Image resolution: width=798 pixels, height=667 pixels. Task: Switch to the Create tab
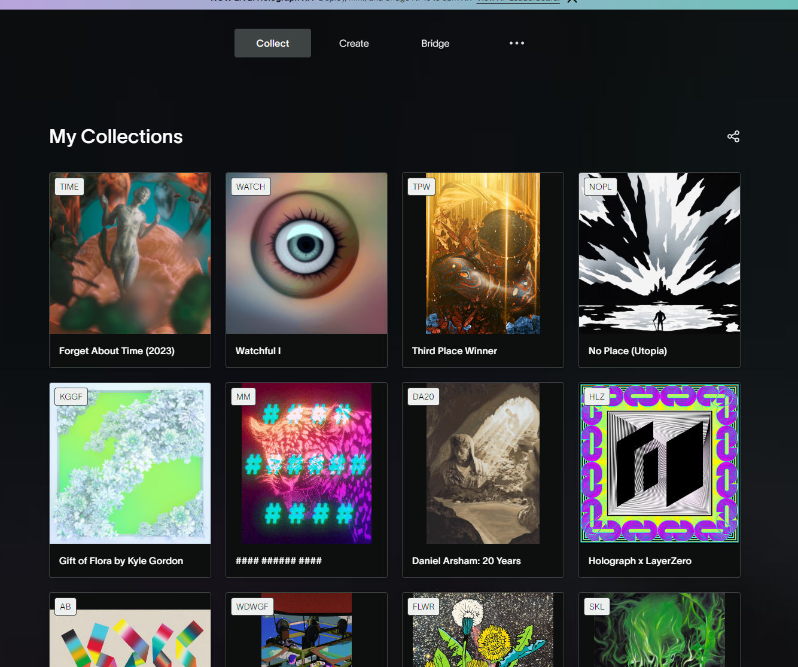click(354, 43)
